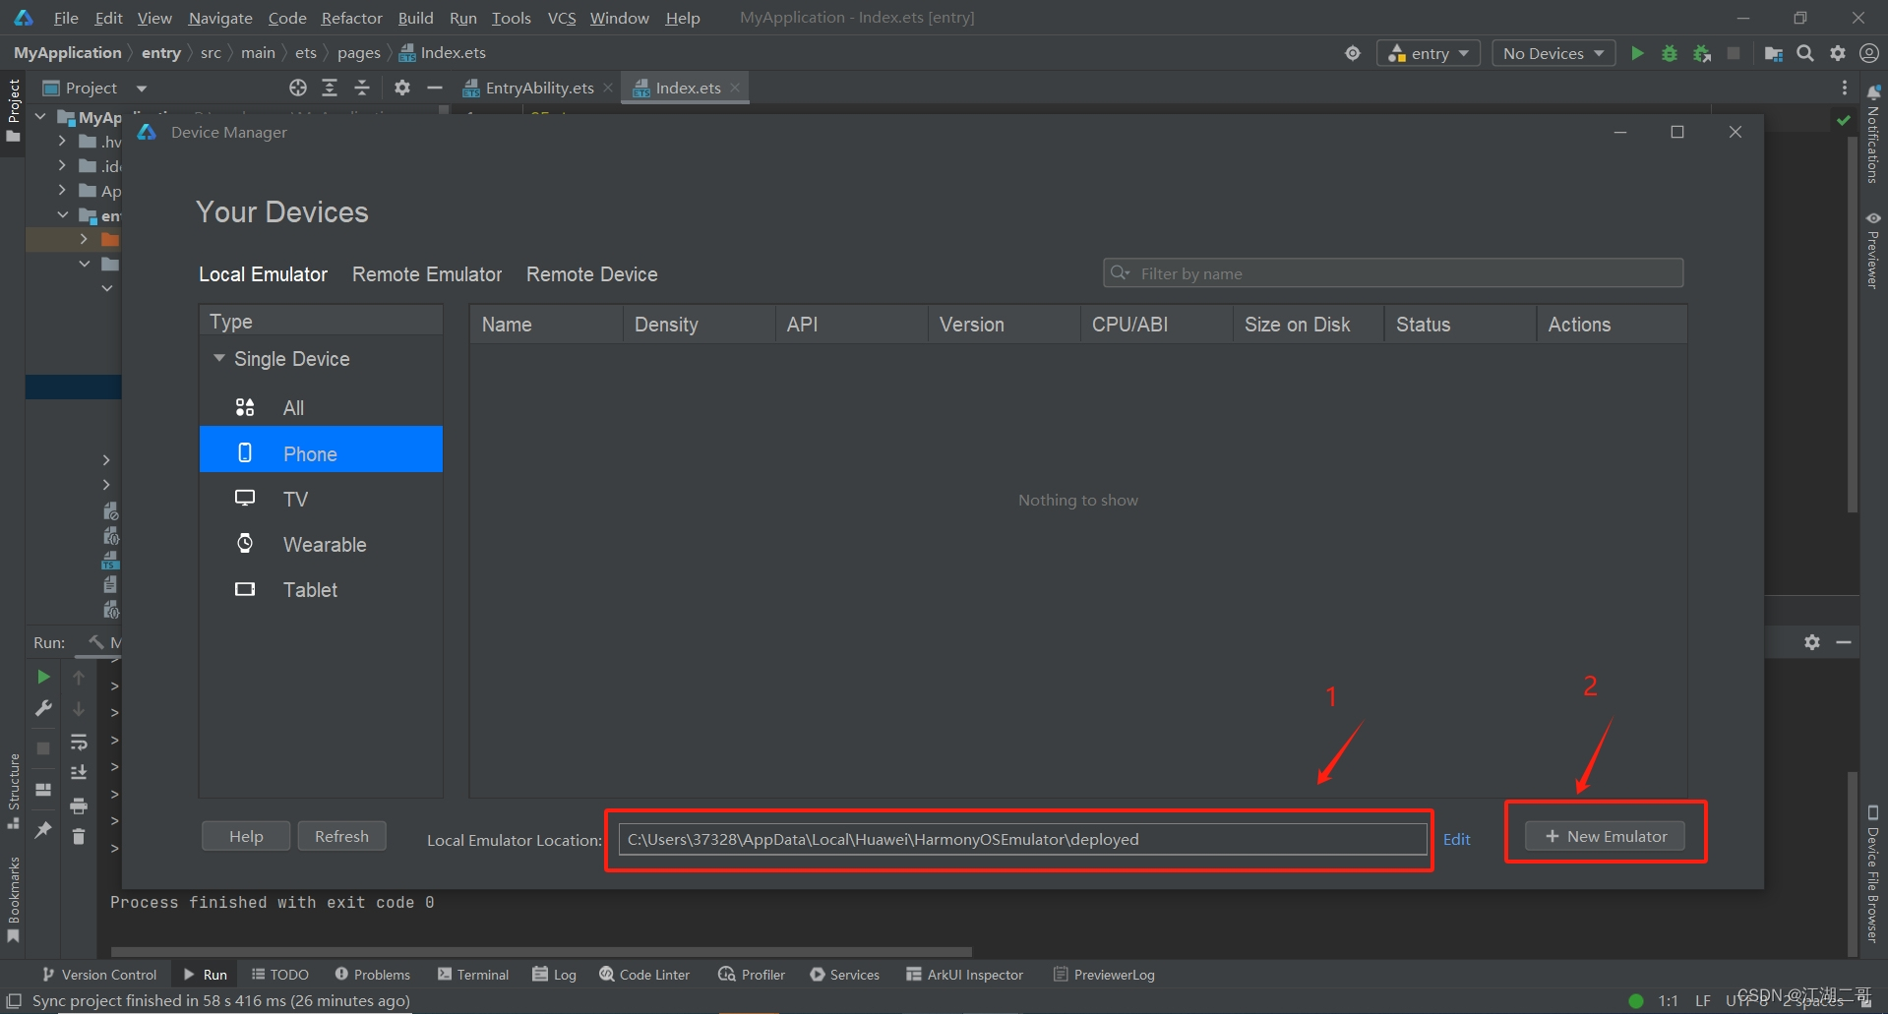Open the Build menu

click(x=415, y=18)
